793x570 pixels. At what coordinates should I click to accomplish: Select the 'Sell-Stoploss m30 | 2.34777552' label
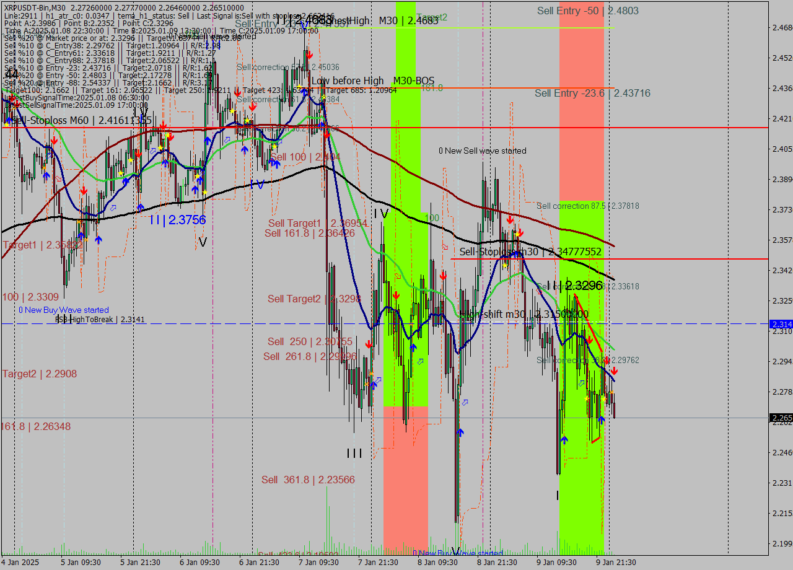(530, 252)
